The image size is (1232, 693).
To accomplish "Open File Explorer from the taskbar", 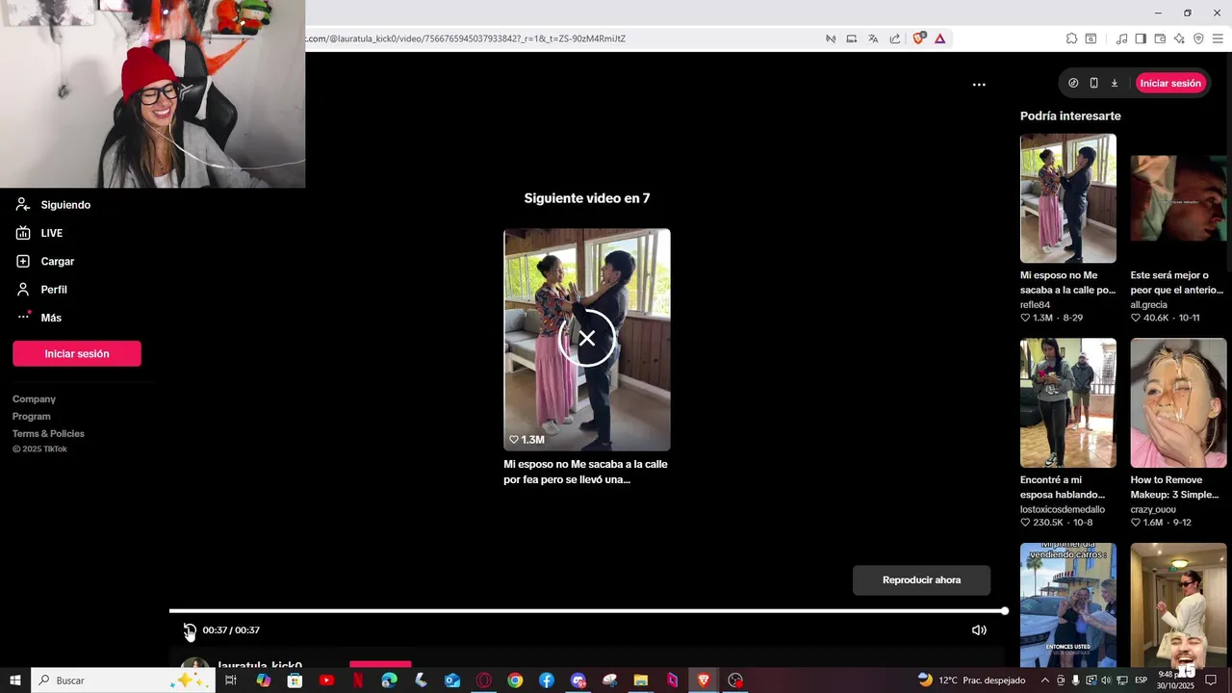I will pos(641,680).
